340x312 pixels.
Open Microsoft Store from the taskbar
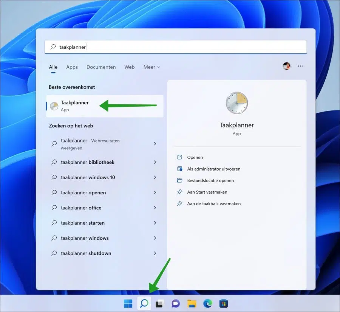(223, 304)
